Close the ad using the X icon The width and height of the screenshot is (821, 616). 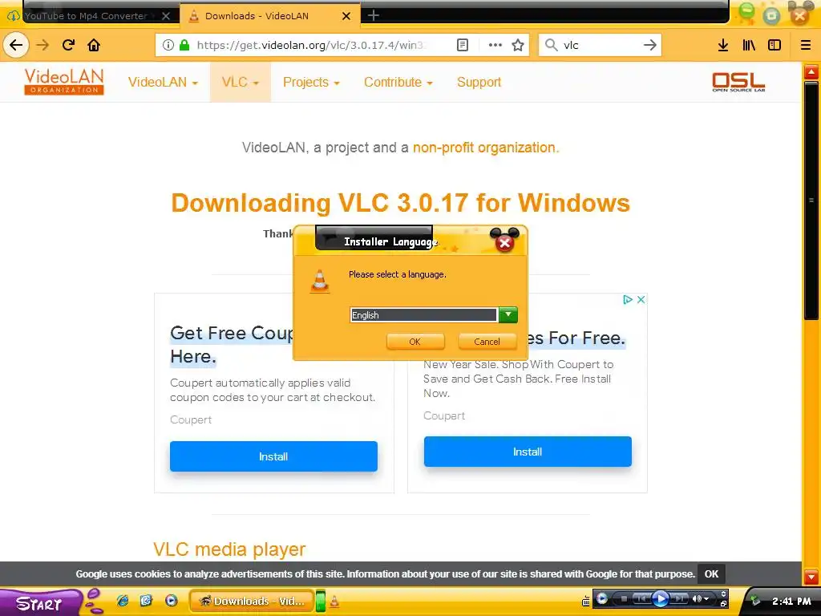641,300
